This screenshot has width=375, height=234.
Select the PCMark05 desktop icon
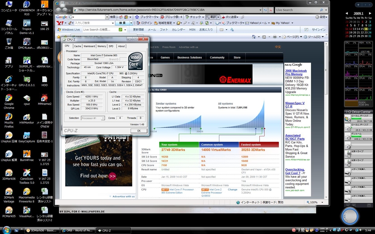pos(9,212)
